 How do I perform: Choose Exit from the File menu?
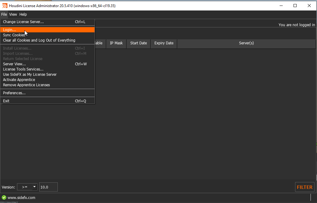(x=48, y=101)
